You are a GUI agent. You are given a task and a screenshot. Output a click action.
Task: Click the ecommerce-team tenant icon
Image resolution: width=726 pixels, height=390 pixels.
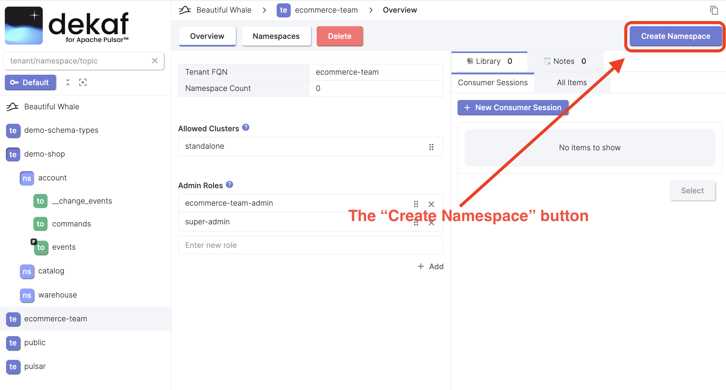(x=13, y=318)
